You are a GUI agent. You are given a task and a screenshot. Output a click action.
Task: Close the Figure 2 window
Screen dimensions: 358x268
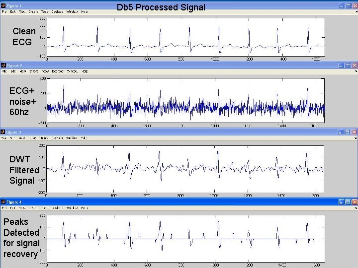coord(355,66)
